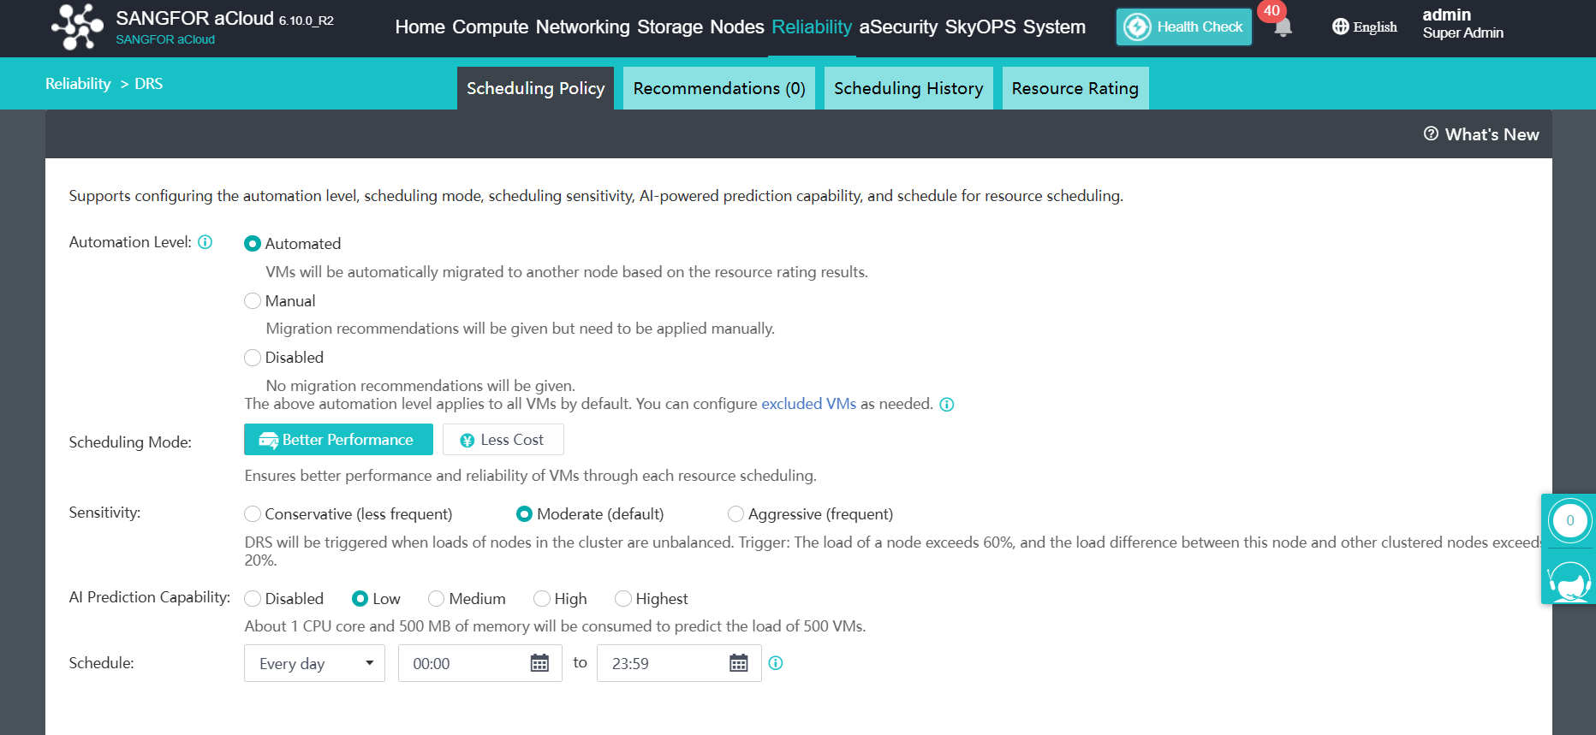Select Better Performance scheduling mode

coord(338,440)
